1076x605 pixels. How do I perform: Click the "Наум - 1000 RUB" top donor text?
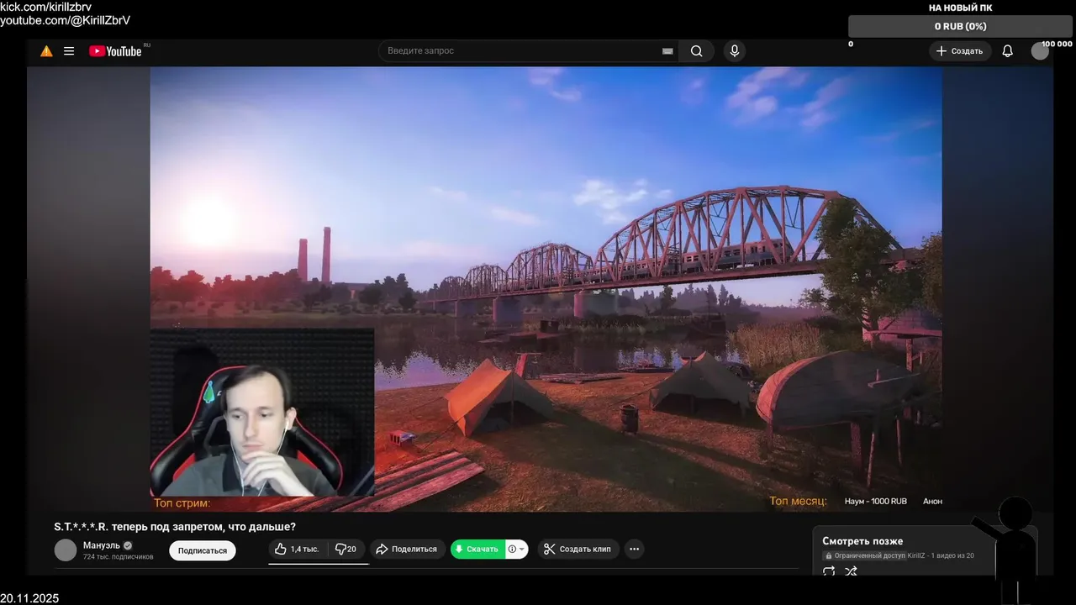point(875,501)
